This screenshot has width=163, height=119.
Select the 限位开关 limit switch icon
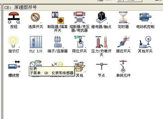click(80, 42)
